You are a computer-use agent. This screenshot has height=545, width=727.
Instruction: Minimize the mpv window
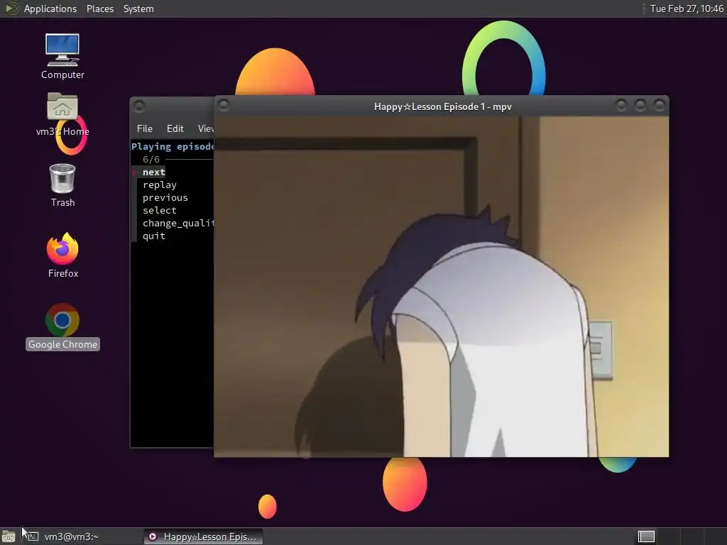[x=621, y=106]
